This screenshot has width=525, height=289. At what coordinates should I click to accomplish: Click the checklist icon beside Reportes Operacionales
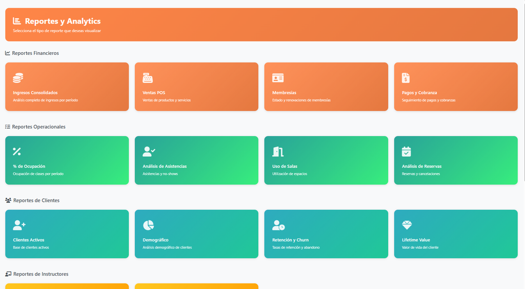tap(7, 127)
